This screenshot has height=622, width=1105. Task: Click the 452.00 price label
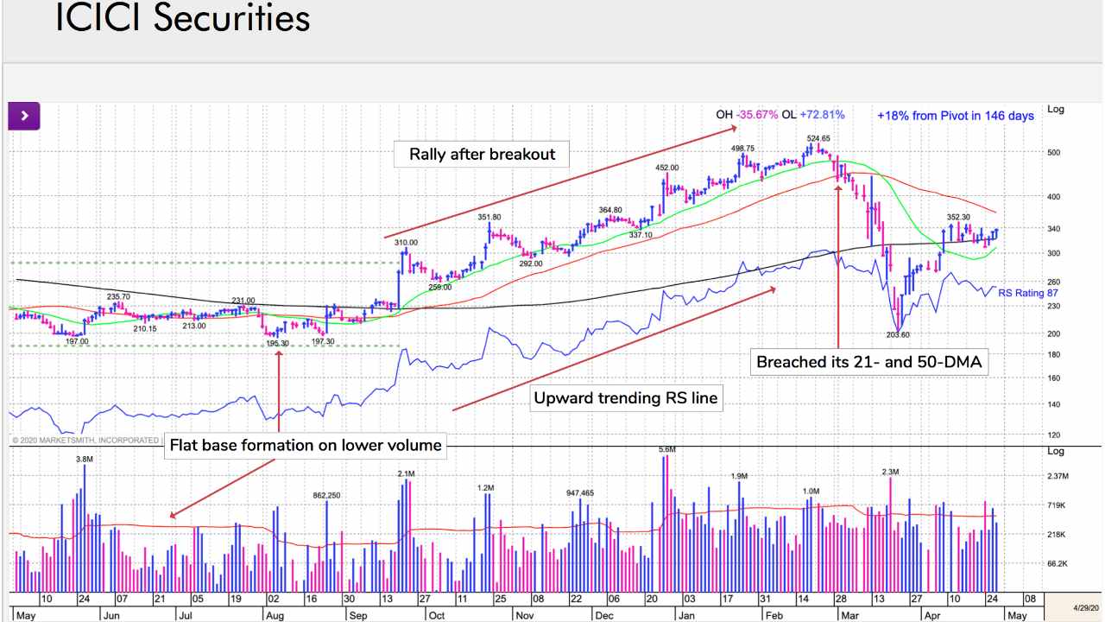[x=666, y=168]
